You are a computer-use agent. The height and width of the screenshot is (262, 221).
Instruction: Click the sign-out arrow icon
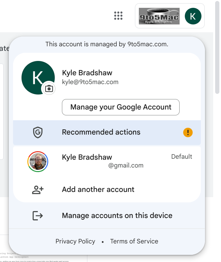(38, 215)
